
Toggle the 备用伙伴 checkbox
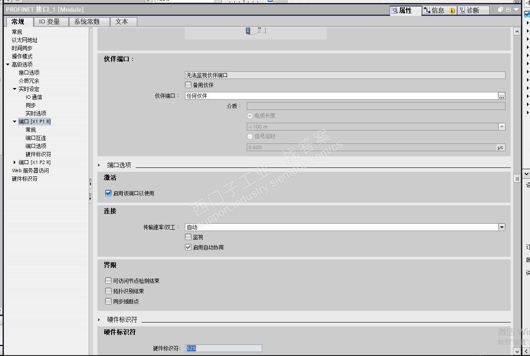click(x=188, y=85)
